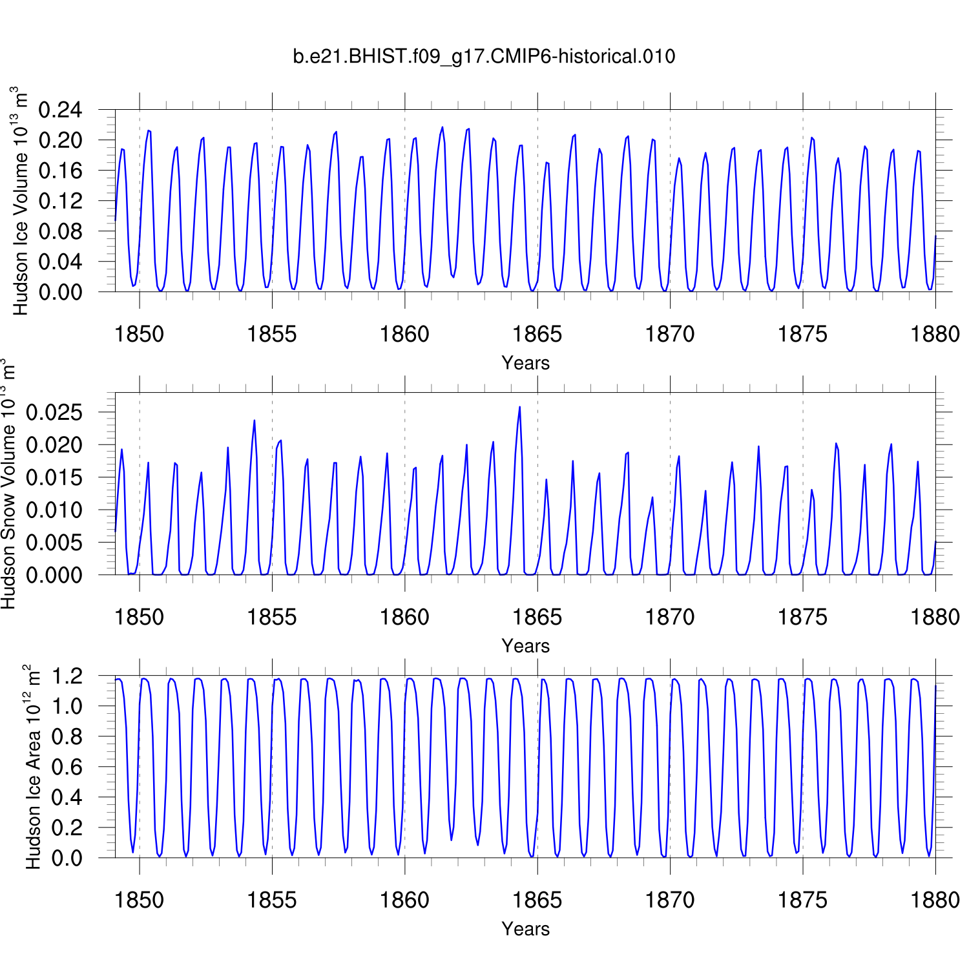Click the 0.6 tick label on ice area axis
This screenshot has width=969, height=969.
click(67, 767)
